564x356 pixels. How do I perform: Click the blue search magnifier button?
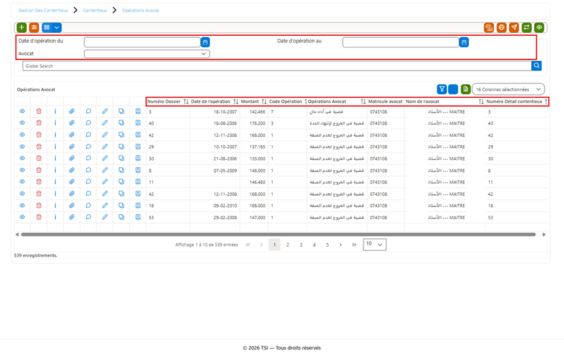tap(536, 66)
